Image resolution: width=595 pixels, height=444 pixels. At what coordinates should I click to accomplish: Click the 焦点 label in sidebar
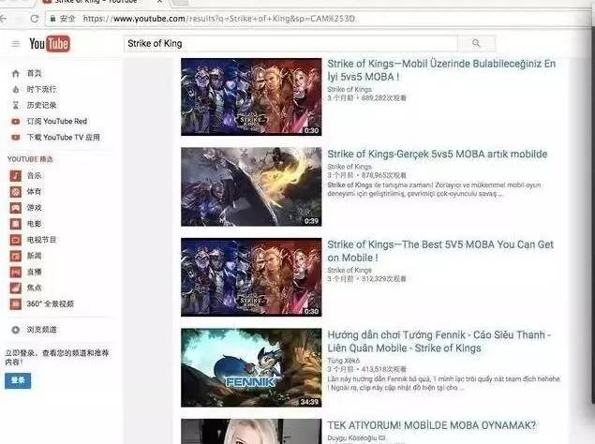coord(34,288)
